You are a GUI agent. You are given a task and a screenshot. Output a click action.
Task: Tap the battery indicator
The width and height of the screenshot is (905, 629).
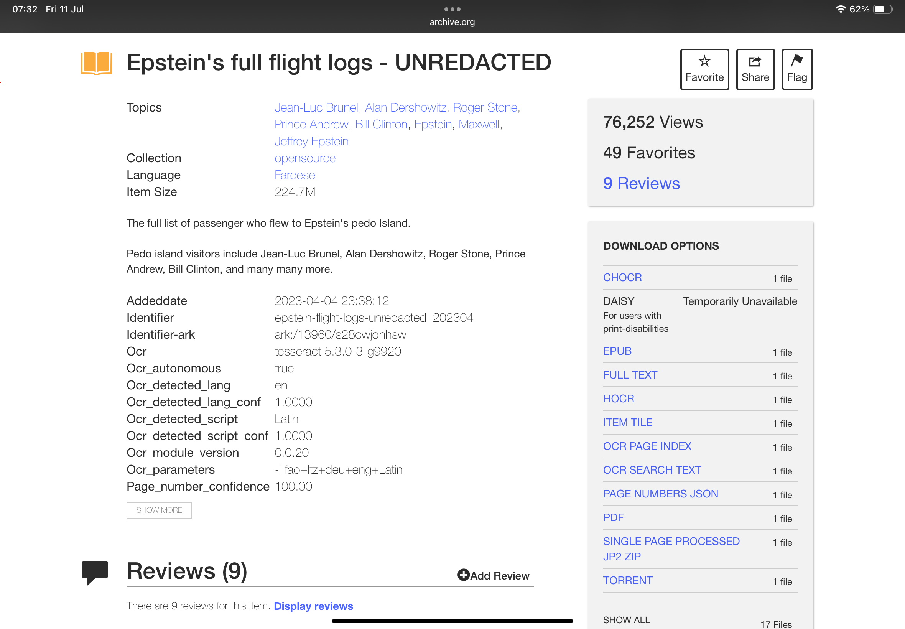883,9
